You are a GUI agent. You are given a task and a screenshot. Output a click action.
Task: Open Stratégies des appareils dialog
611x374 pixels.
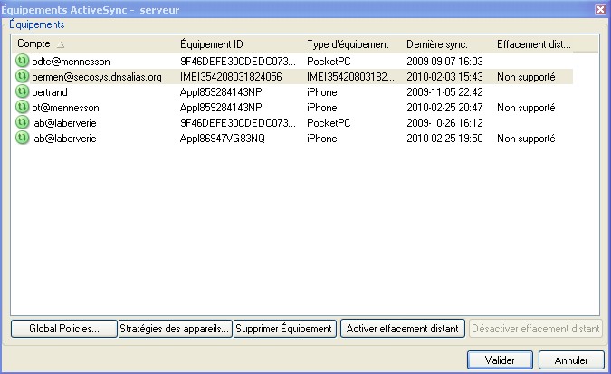[x=175, y=329]
